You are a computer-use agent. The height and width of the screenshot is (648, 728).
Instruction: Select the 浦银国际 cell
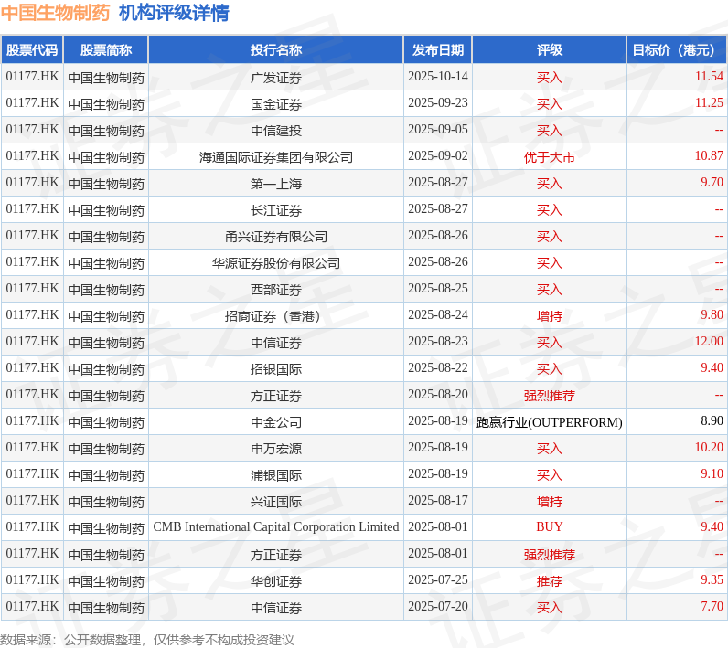click(276, 474)
